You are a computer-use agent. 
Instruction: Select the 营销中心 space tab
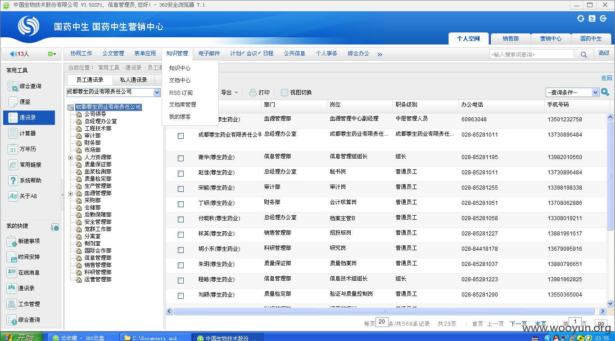551,39
